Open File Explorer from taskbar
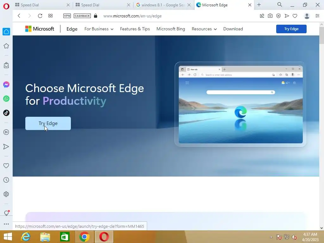This screenshot has width=324, height=243. pos(45,237)
